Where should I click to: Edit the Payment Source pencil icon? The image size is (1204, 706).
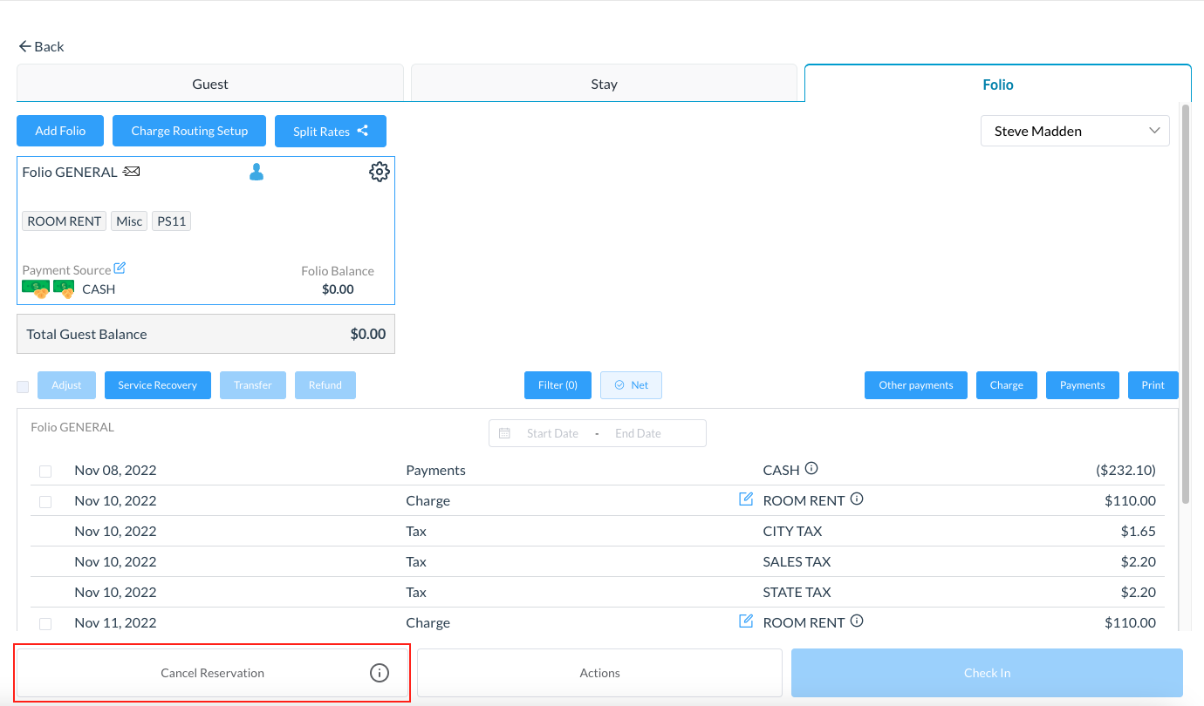120,268
